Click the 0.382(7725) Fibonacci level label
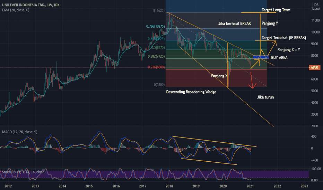Image resolution: width=323 pixels, height=190 pixels. tap(156, 56)
